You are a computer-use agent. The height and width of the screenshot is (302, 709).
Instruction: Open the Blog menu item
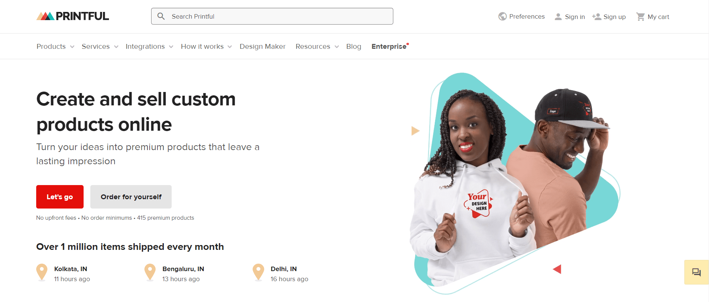353,47
